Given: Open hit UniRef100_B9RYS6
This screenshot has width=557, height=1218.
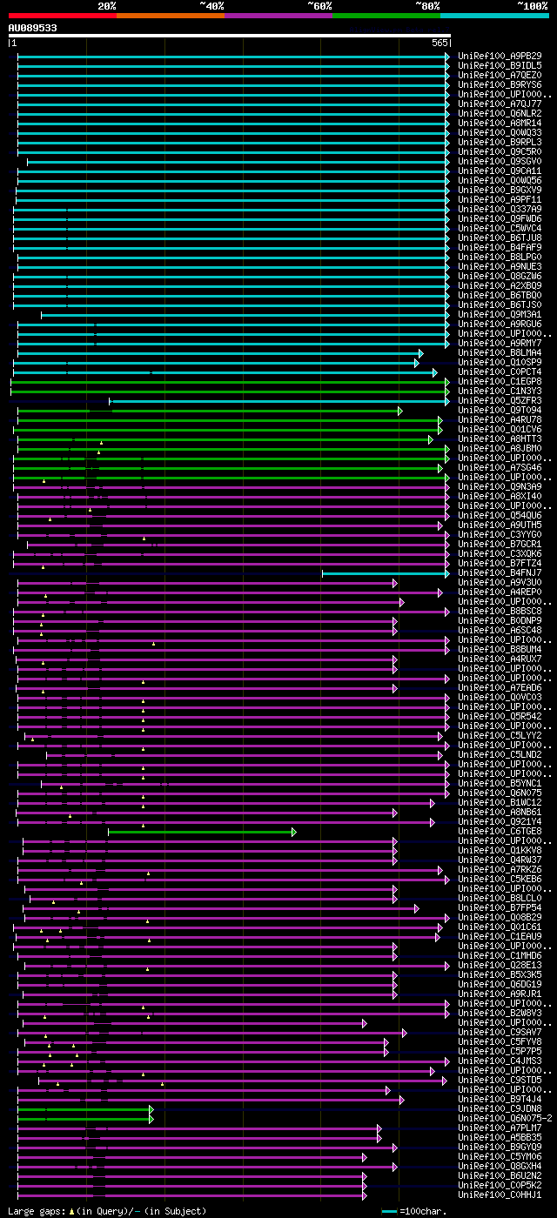Looking at the screenshot, I should pyautogui.click(x=500, y=84).
